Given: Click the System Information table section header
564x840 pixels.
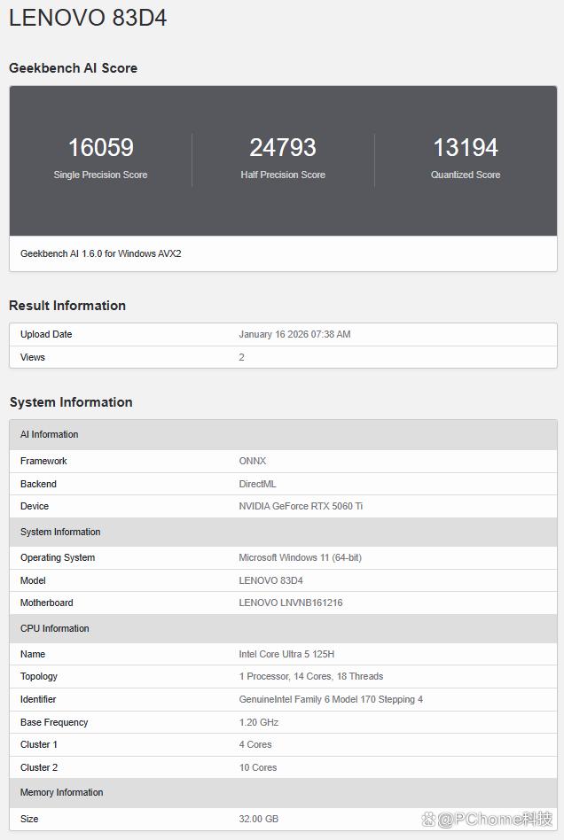Looking at the screenshot, I should pos(60,532).
